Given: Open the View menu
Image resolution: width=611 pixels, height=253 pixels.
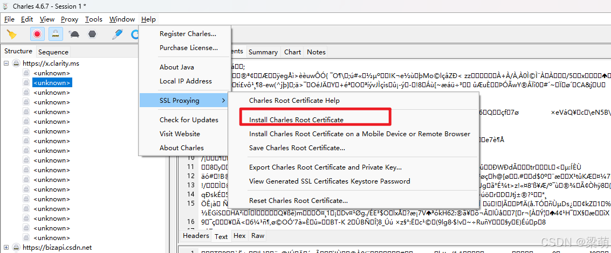Looking at the screenshot, I should point(47,19).
